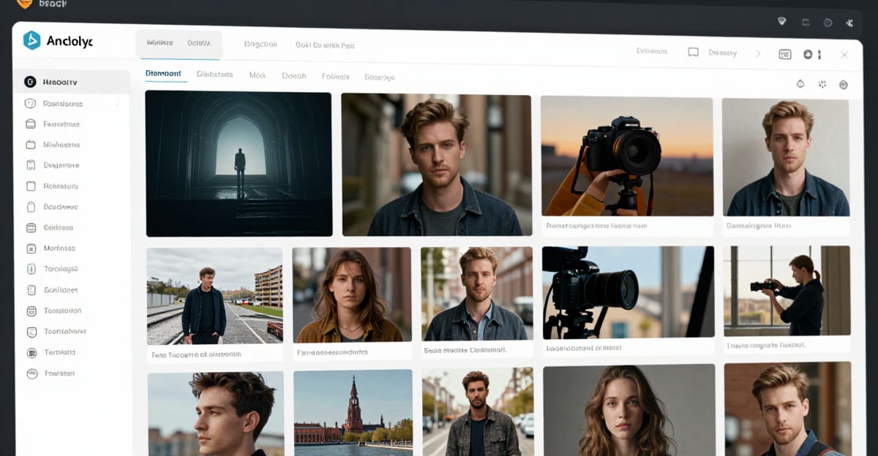
Task: Click the orange logo in the dark top-left corner
Action: pos(24,4)
